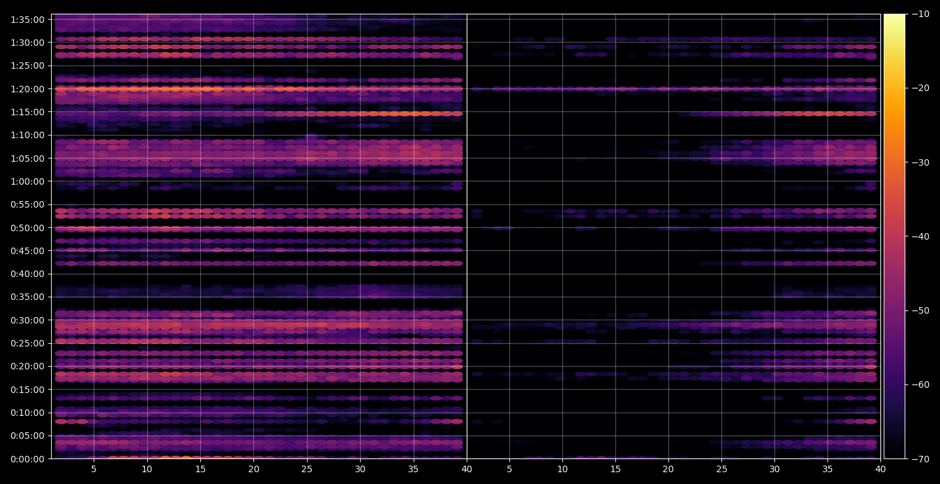940x484 pixels.
Task: Click x-axis tick 35 under left heatmap
Action: coord(414,469)
